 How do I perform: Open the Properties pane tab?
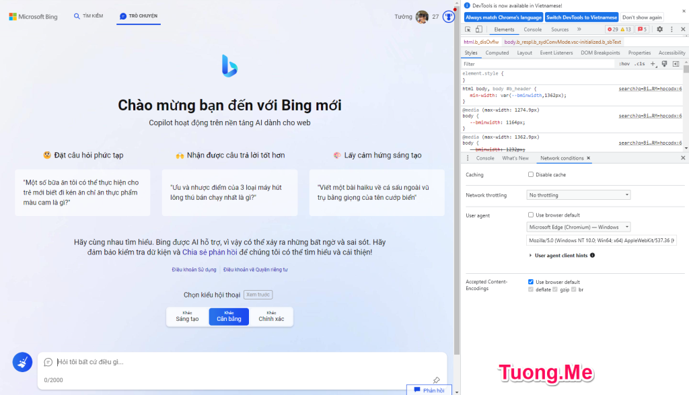click(639, 52)
